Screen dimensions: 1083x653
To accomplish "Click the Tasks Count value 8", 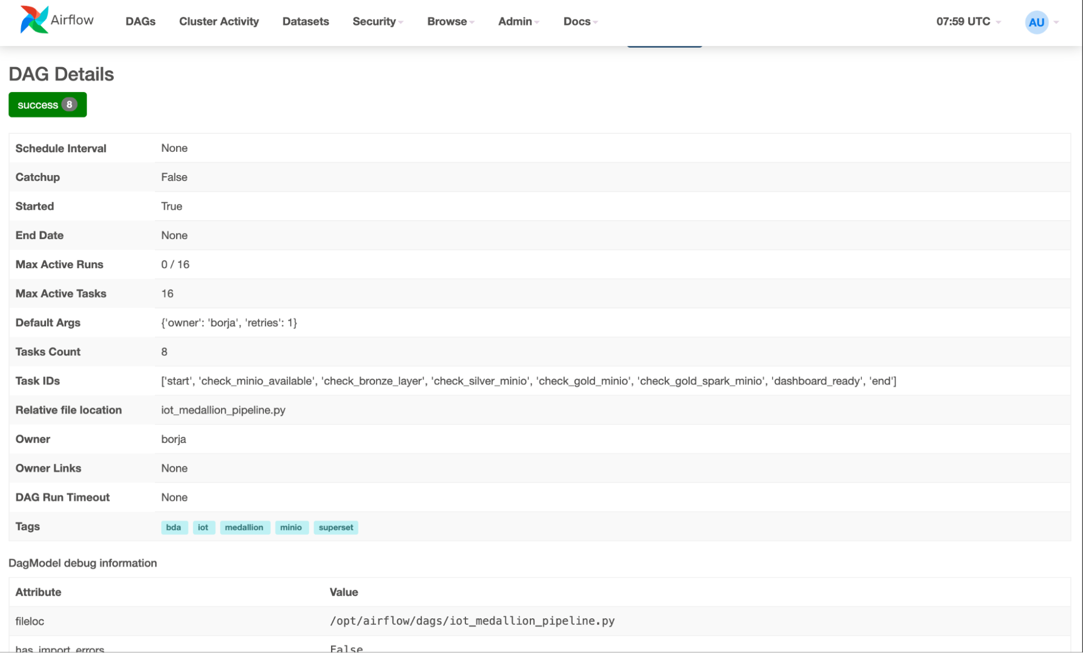I will pyautogui.click(x=164, y=352).
